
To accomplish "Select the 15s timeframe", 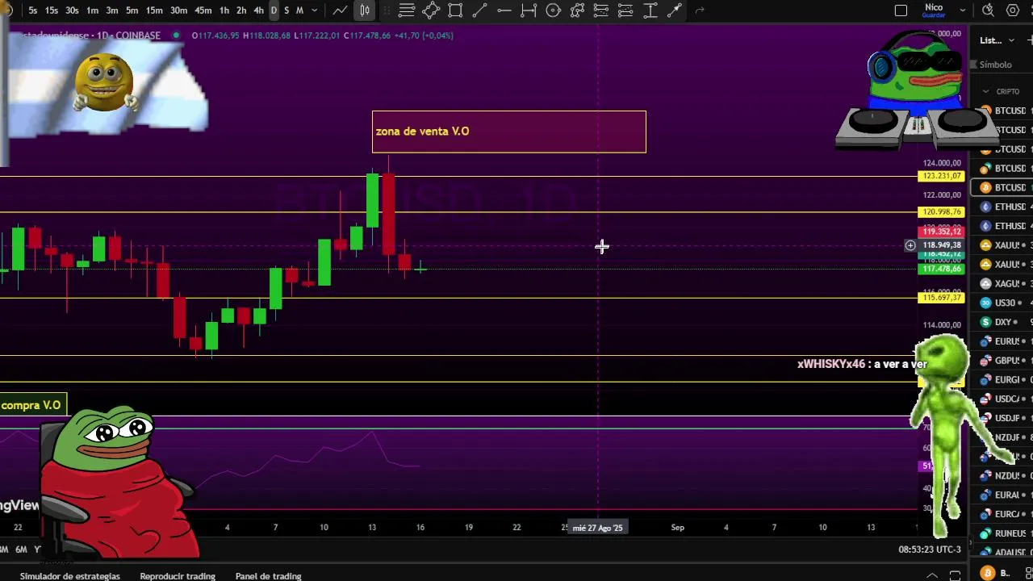I will [x=52, y=10].
